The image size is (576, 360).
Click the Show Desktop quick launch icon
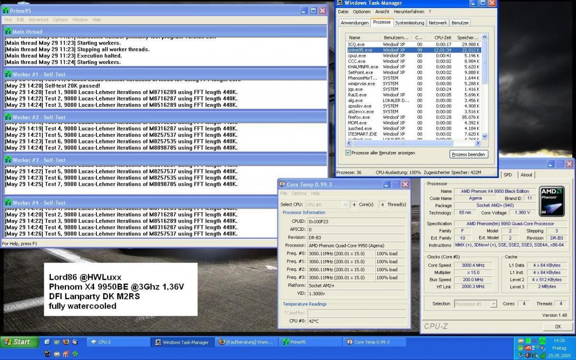tap(57, 341)
